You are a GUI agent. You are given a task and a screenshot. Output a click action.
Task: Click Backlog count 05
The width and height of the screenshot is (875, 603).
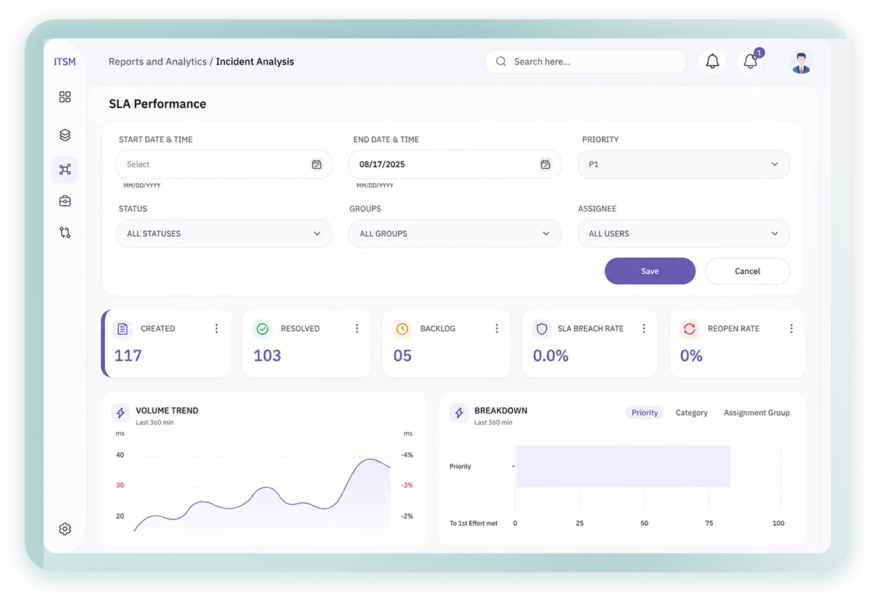[x=402, y=356]
